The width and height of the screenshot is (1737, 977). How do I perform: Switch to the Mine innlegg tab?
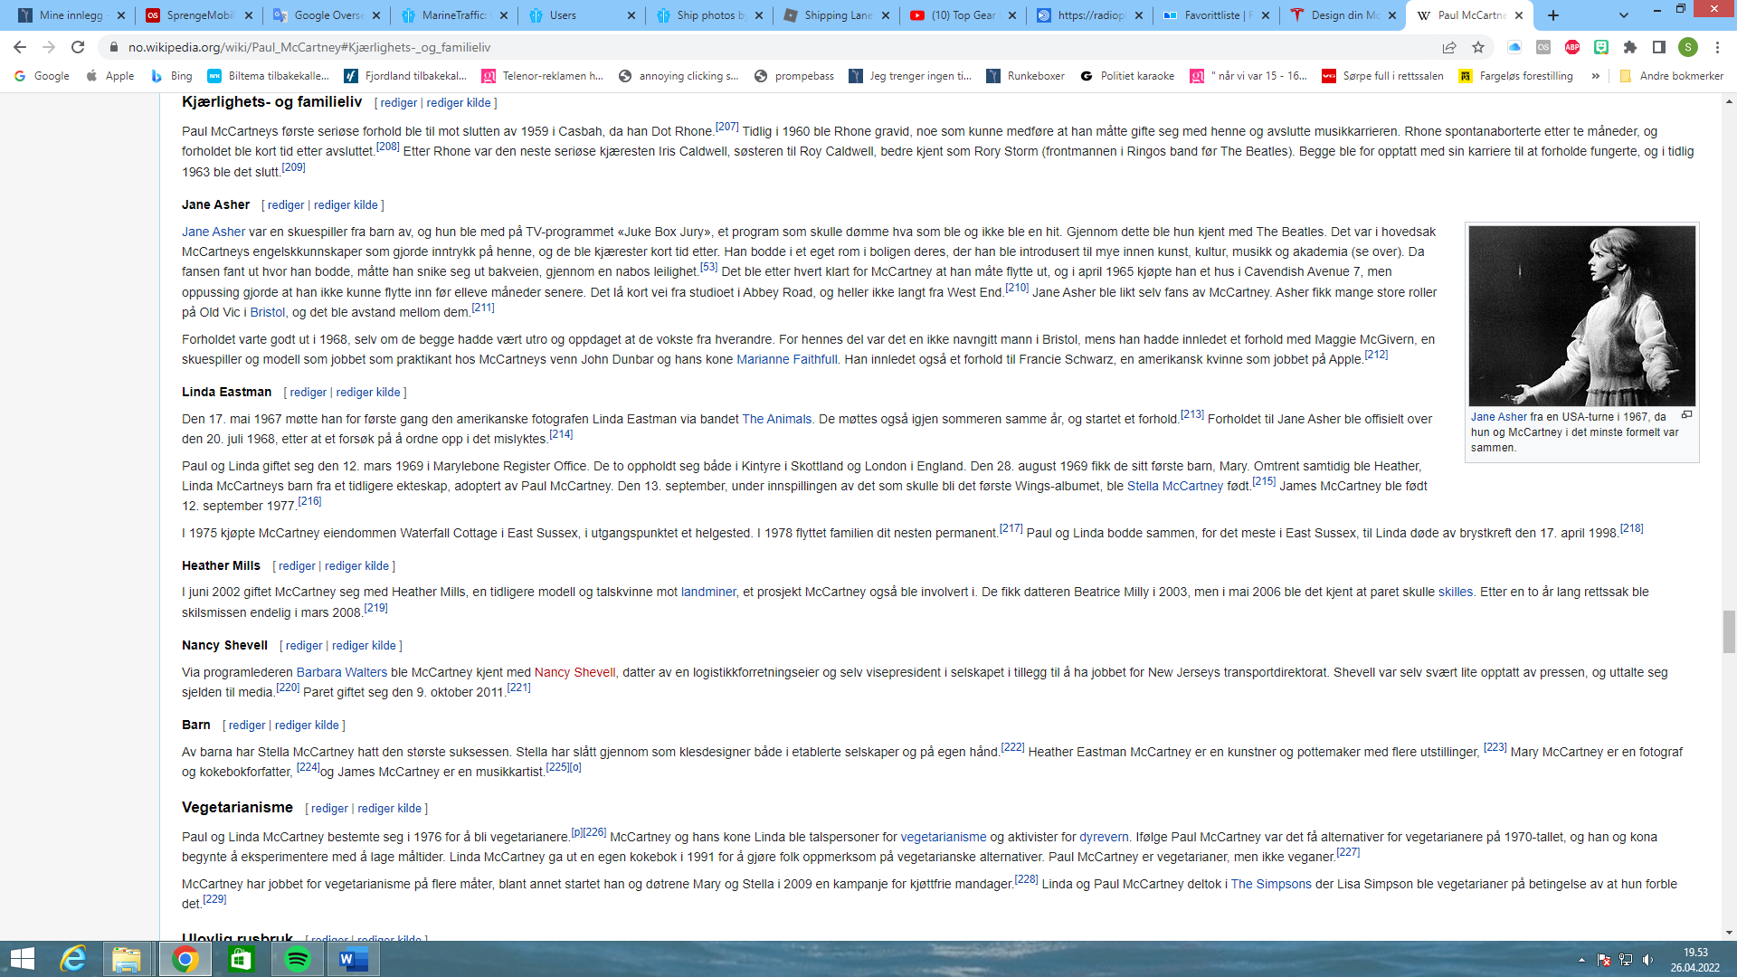72,15
